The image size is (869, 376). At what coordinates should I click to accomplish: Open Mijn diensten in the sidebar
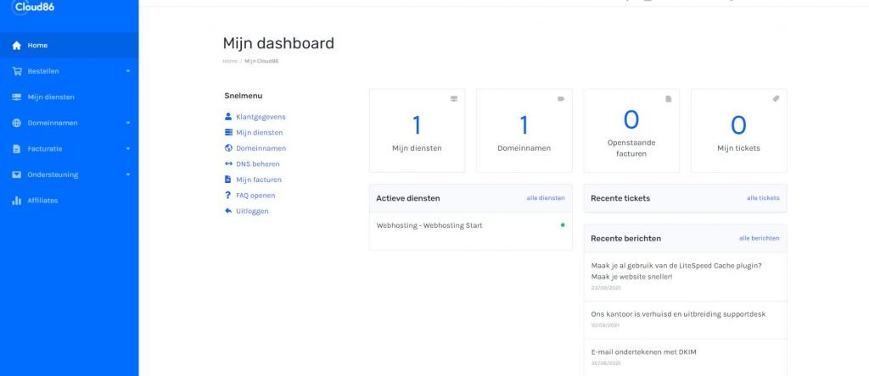point(51,97)
